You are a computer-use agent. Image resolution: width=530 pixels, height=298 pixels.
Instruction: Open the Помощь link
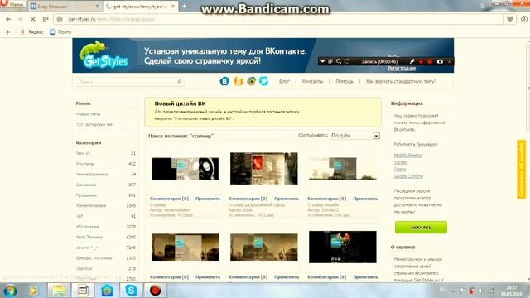344,81
